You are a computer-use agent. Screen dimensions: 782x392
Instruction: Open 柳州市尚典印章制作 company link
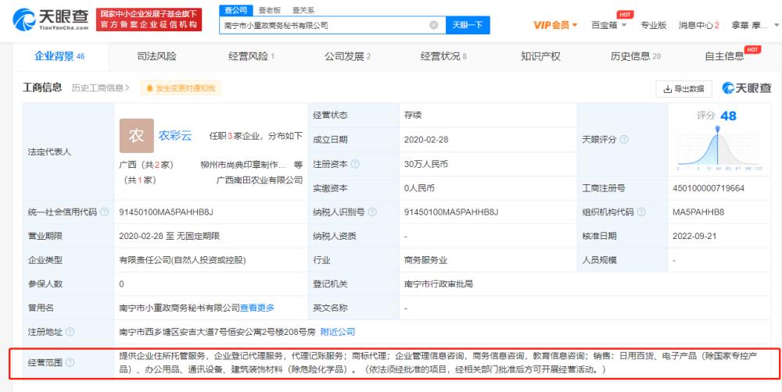click(x=243, y=165)
